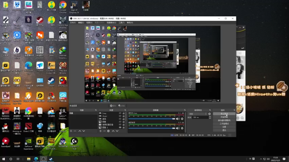Screen dimensions: 289x162
Task: Add a new scene with the plus icon
Action: pos(71,131)
